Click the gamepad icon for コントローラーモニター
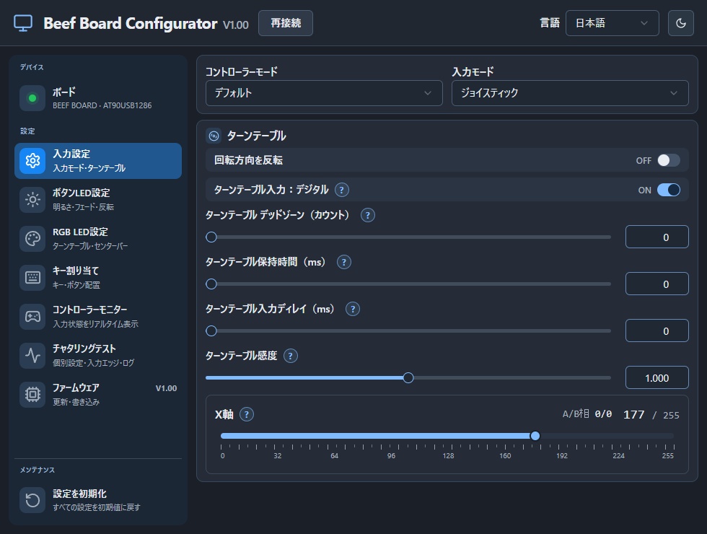The image size is (707, 534). pyautogui.click(x=32, y=317)
